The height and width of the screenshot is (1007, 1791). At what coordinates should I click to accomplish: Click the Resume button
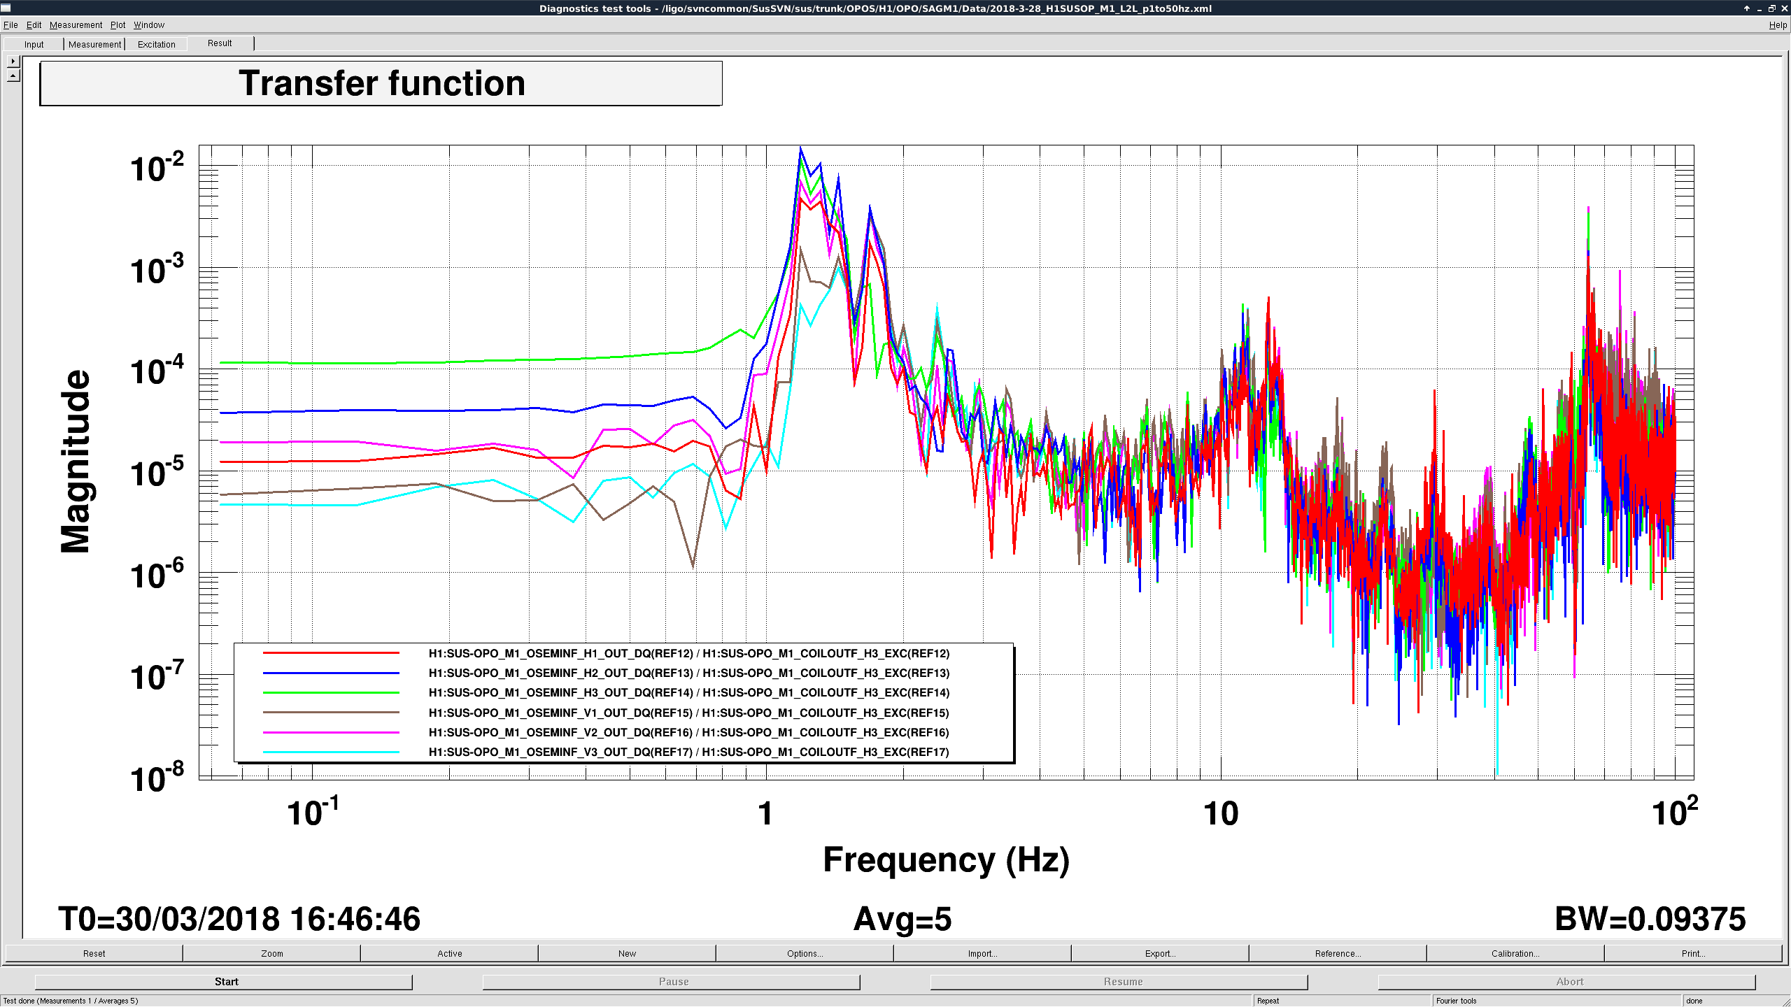(1119, 982)
